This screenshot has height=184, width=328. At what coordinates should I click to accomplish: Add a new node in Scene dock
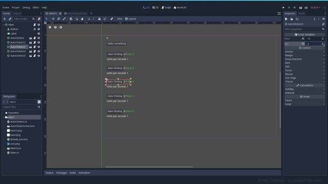coord(5,19)
